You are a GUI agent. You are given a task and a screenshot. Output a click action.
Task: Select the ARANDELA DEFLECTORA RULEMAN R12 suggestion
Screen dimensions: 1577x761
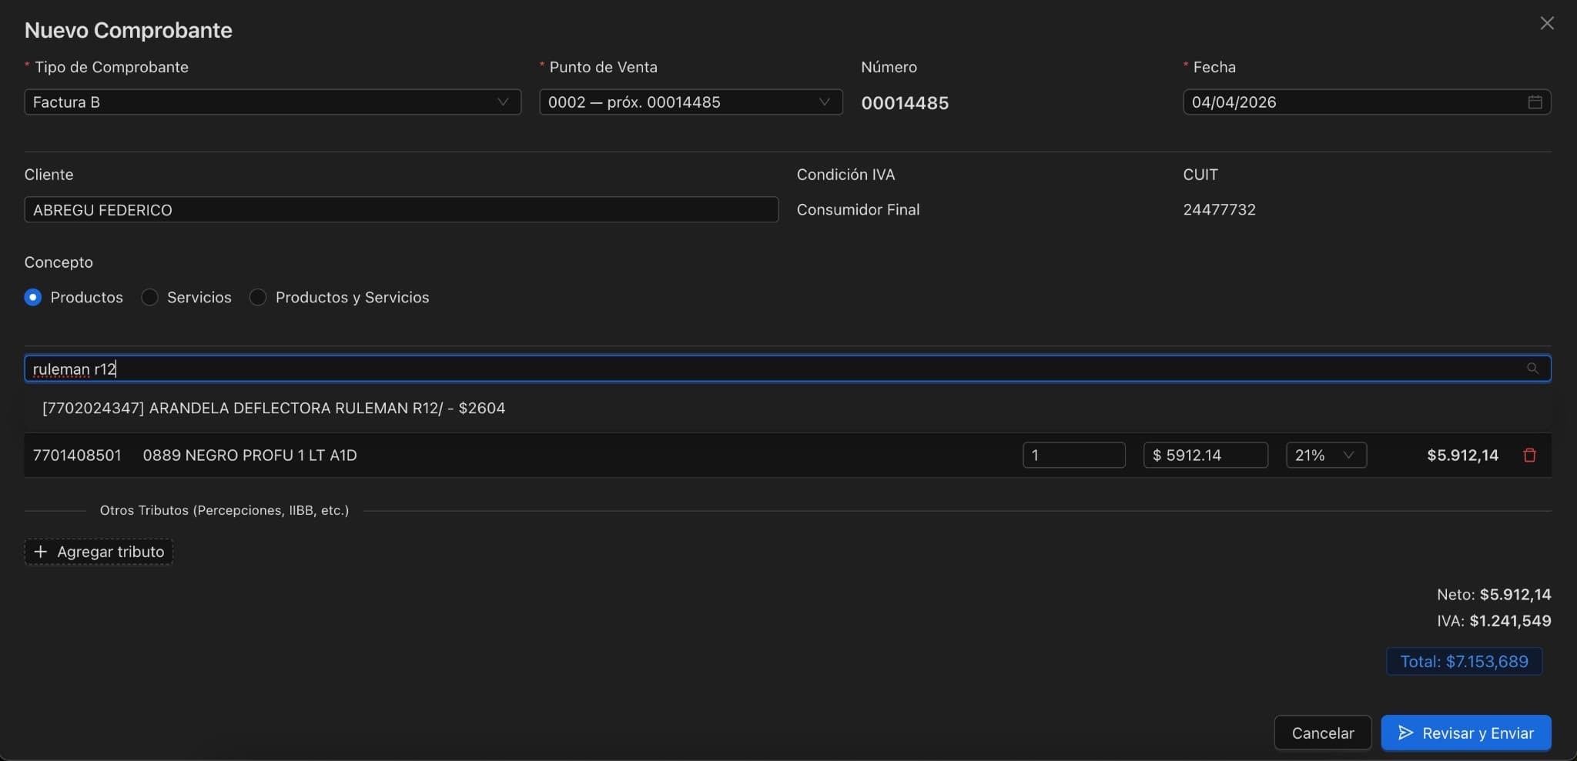click(273, 408)
